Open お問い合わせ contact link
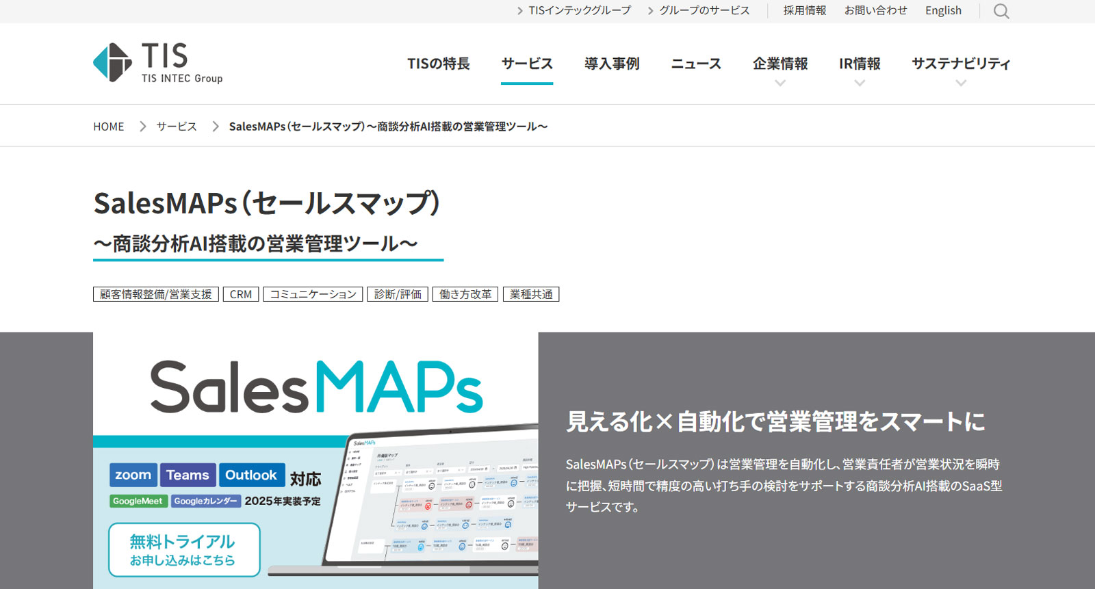 tap(875, 10)
